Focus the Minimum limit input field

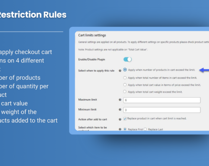click(x=162, y=110)
